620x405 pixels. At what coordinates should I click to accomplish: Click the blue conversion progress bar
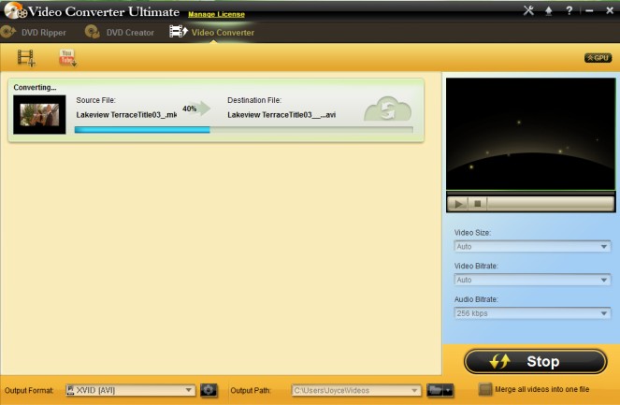243,130
